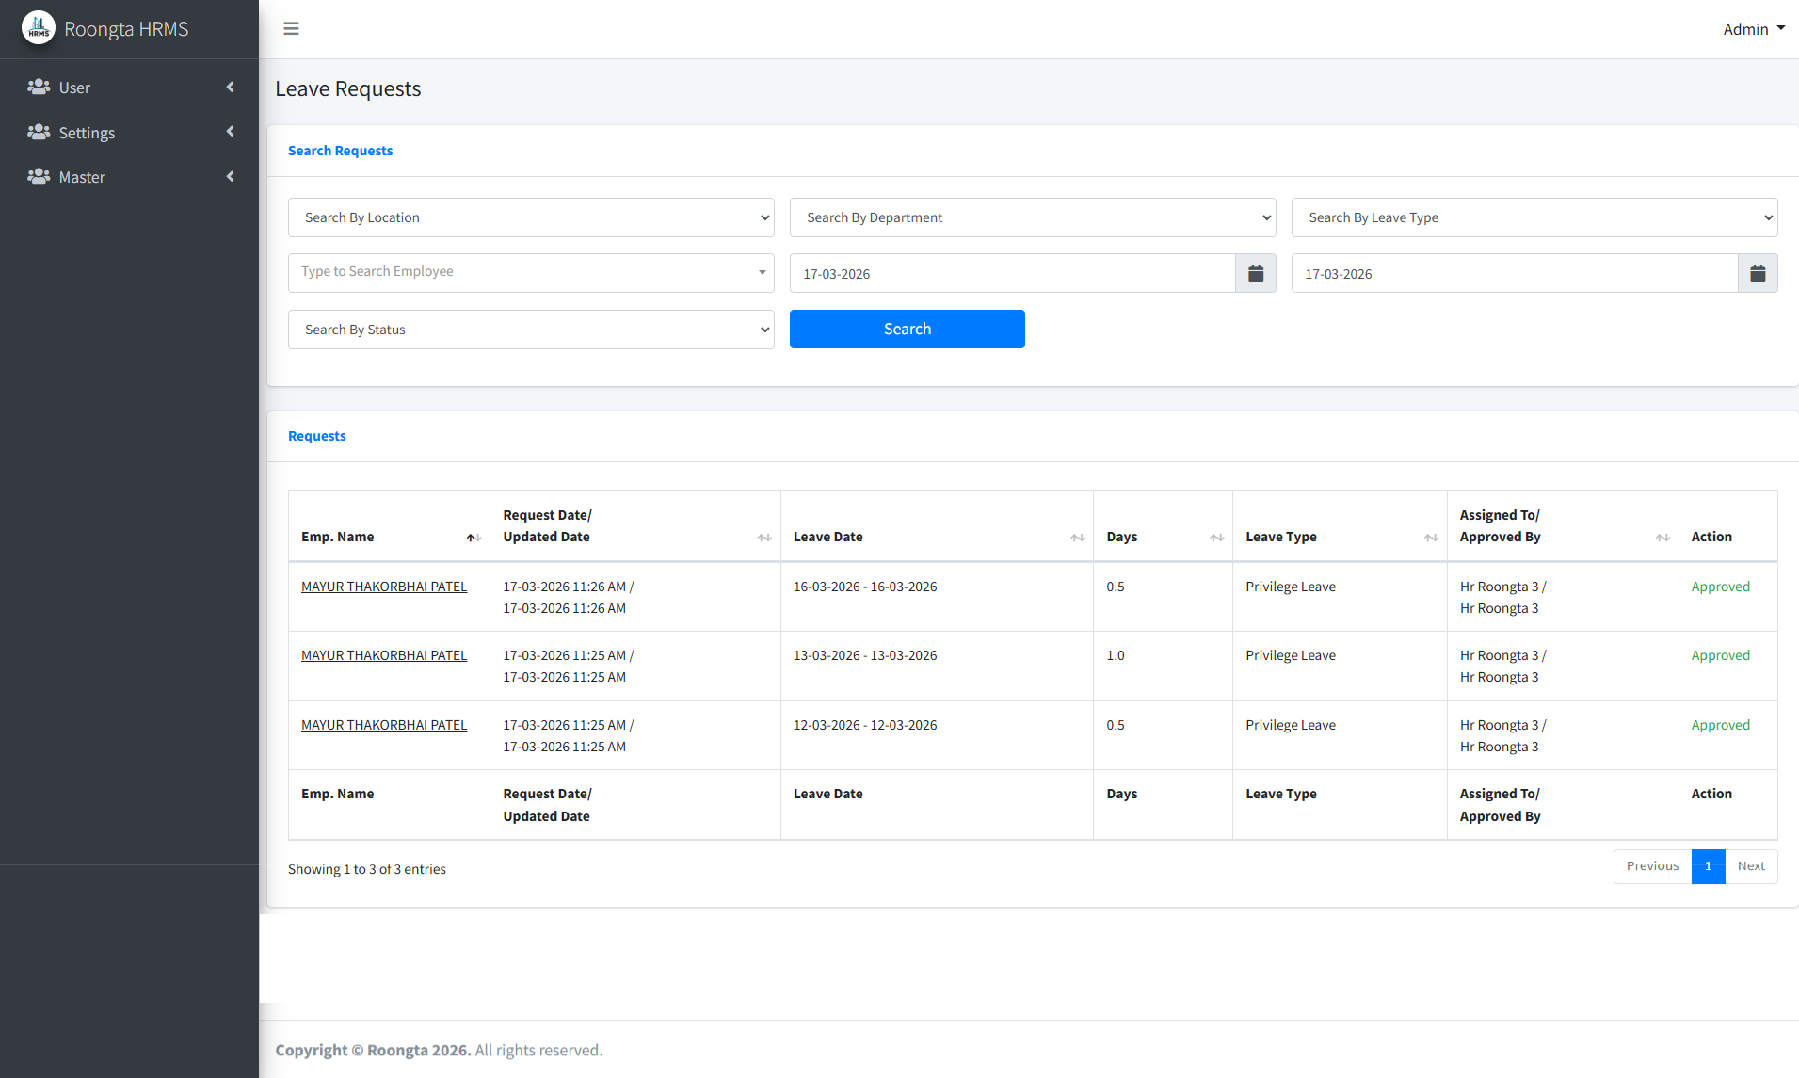Image resolution: width=1799 pixels, height=1078 pixels.
Task: Sort table by Leave Date column
Action: (x=1077, y=538)
